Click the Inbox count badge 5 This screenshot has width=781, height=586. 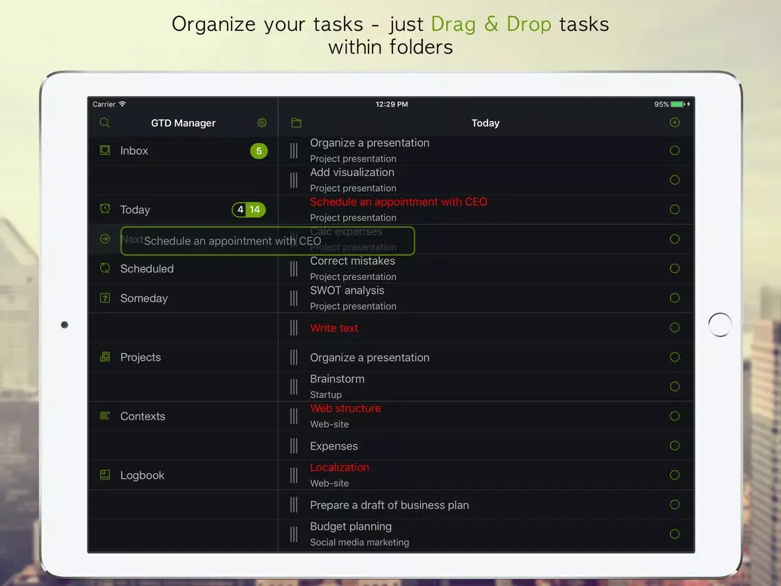(x=259, y=151)
